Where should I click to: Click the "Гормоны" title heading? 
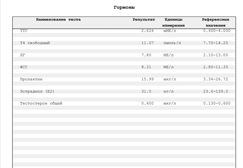[124, 7]
